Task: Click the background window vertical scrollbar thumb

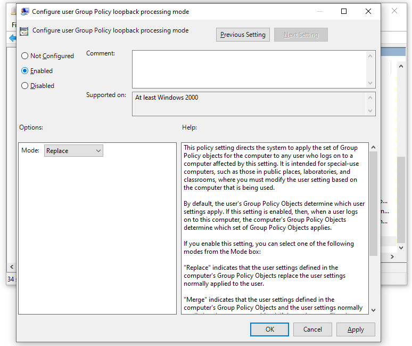Action: coord(401,200)
